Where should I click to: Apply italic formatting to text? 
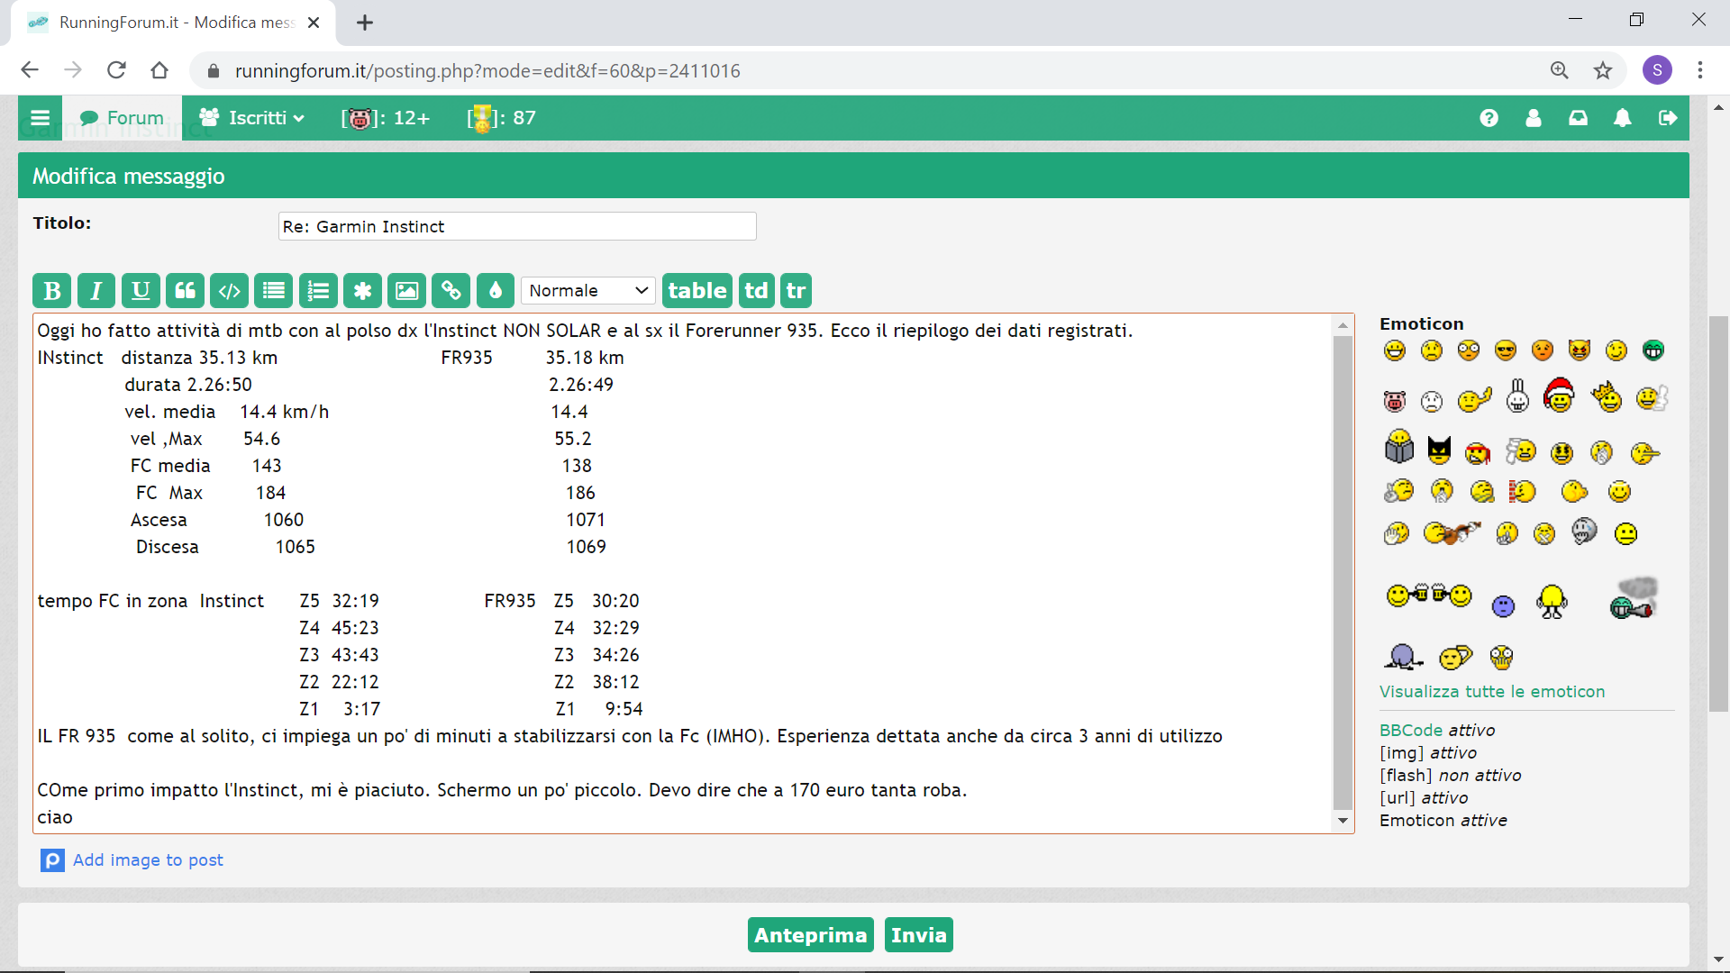click(96, 291)
